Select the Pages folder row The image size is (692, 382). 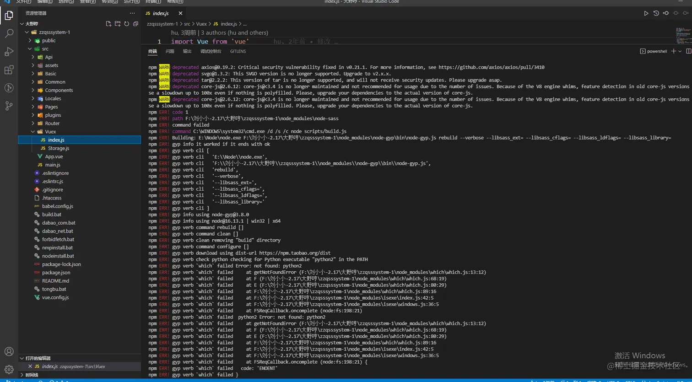tap(79, 107)
